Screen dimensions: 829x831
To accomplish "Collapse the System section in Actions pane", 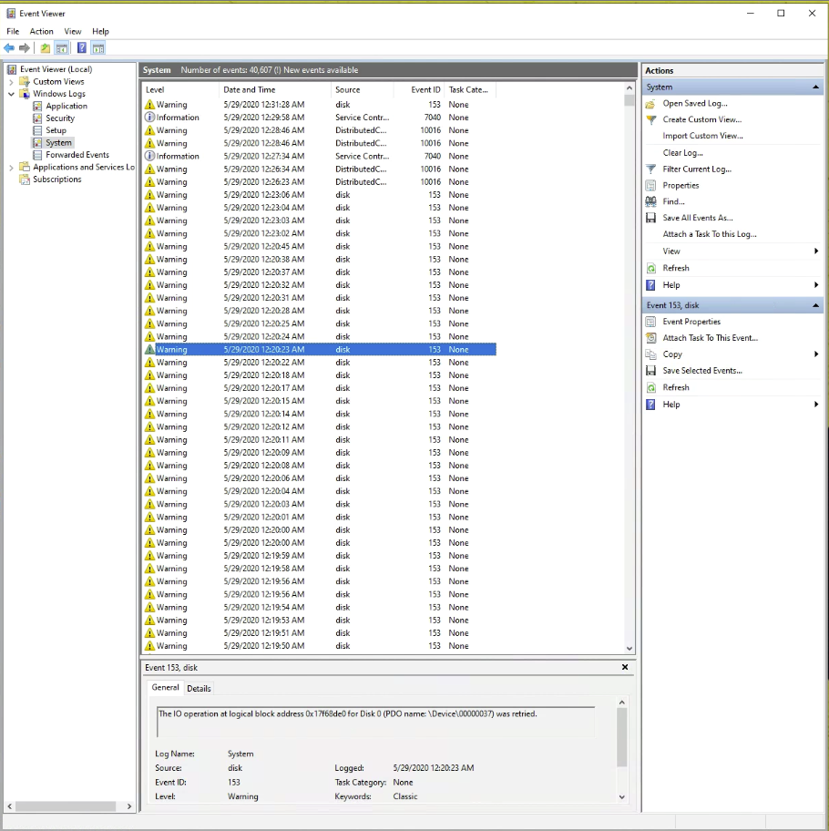I will (815, 87).
